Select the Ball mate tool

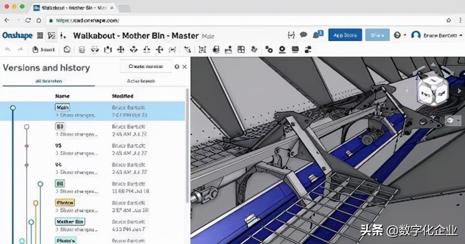click(x=159, y=49)
